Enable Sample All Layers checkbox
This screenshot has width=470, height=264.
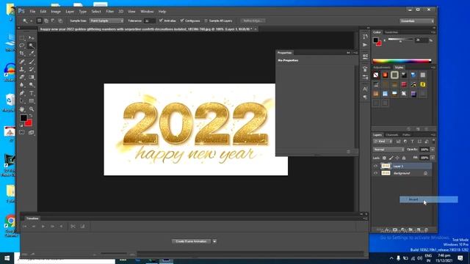click(x=206, y=21)
